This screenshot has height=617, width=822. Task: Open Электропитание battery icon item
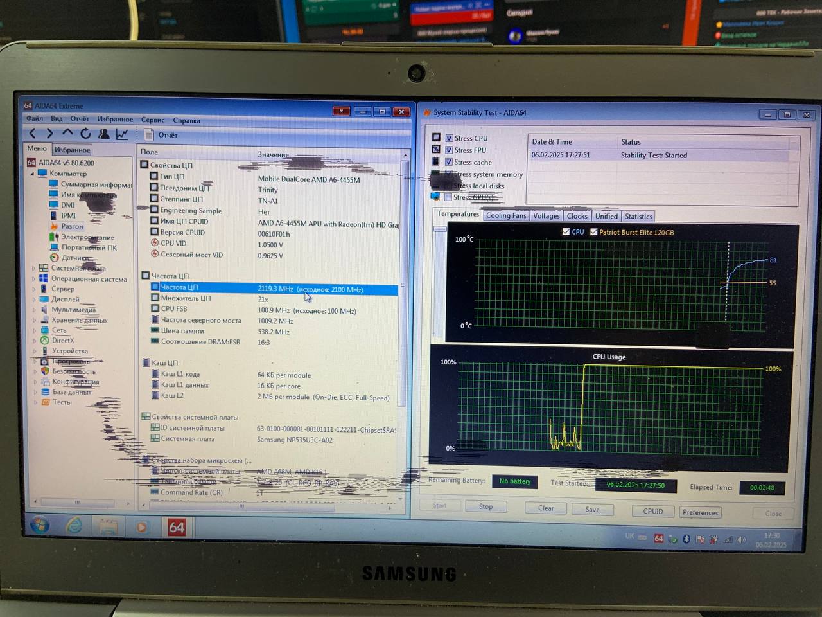54,237
